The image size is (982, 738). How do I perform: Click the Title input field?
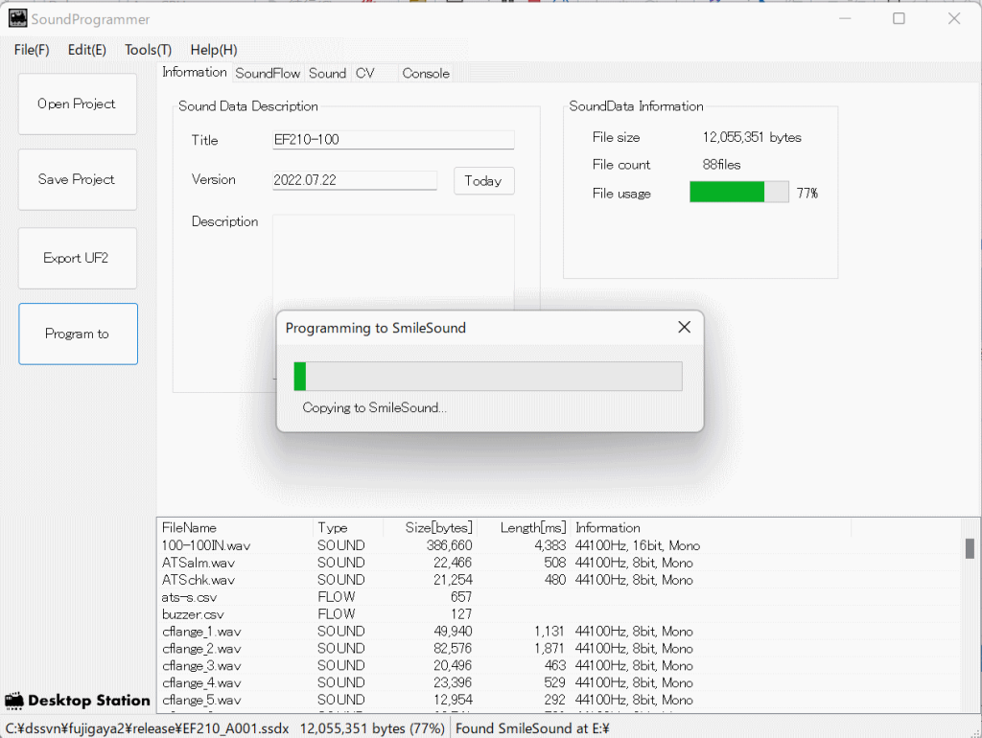point(393,140)
